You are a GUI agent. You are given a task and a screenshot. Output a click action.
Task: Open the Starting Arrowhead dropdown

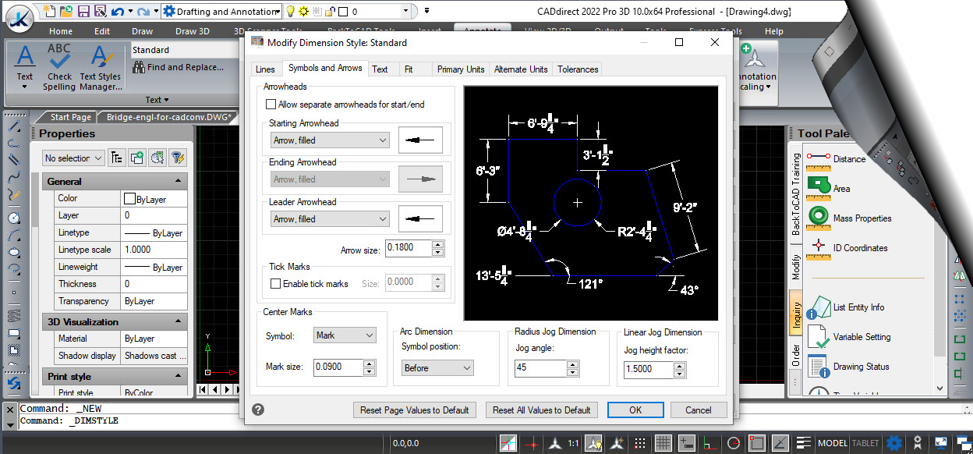click(x=330, y=140)
